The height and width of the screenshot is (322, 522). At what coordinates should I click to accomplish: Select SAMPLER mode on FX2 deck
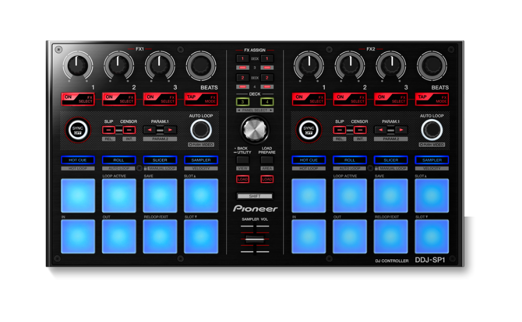coord(432,160)
